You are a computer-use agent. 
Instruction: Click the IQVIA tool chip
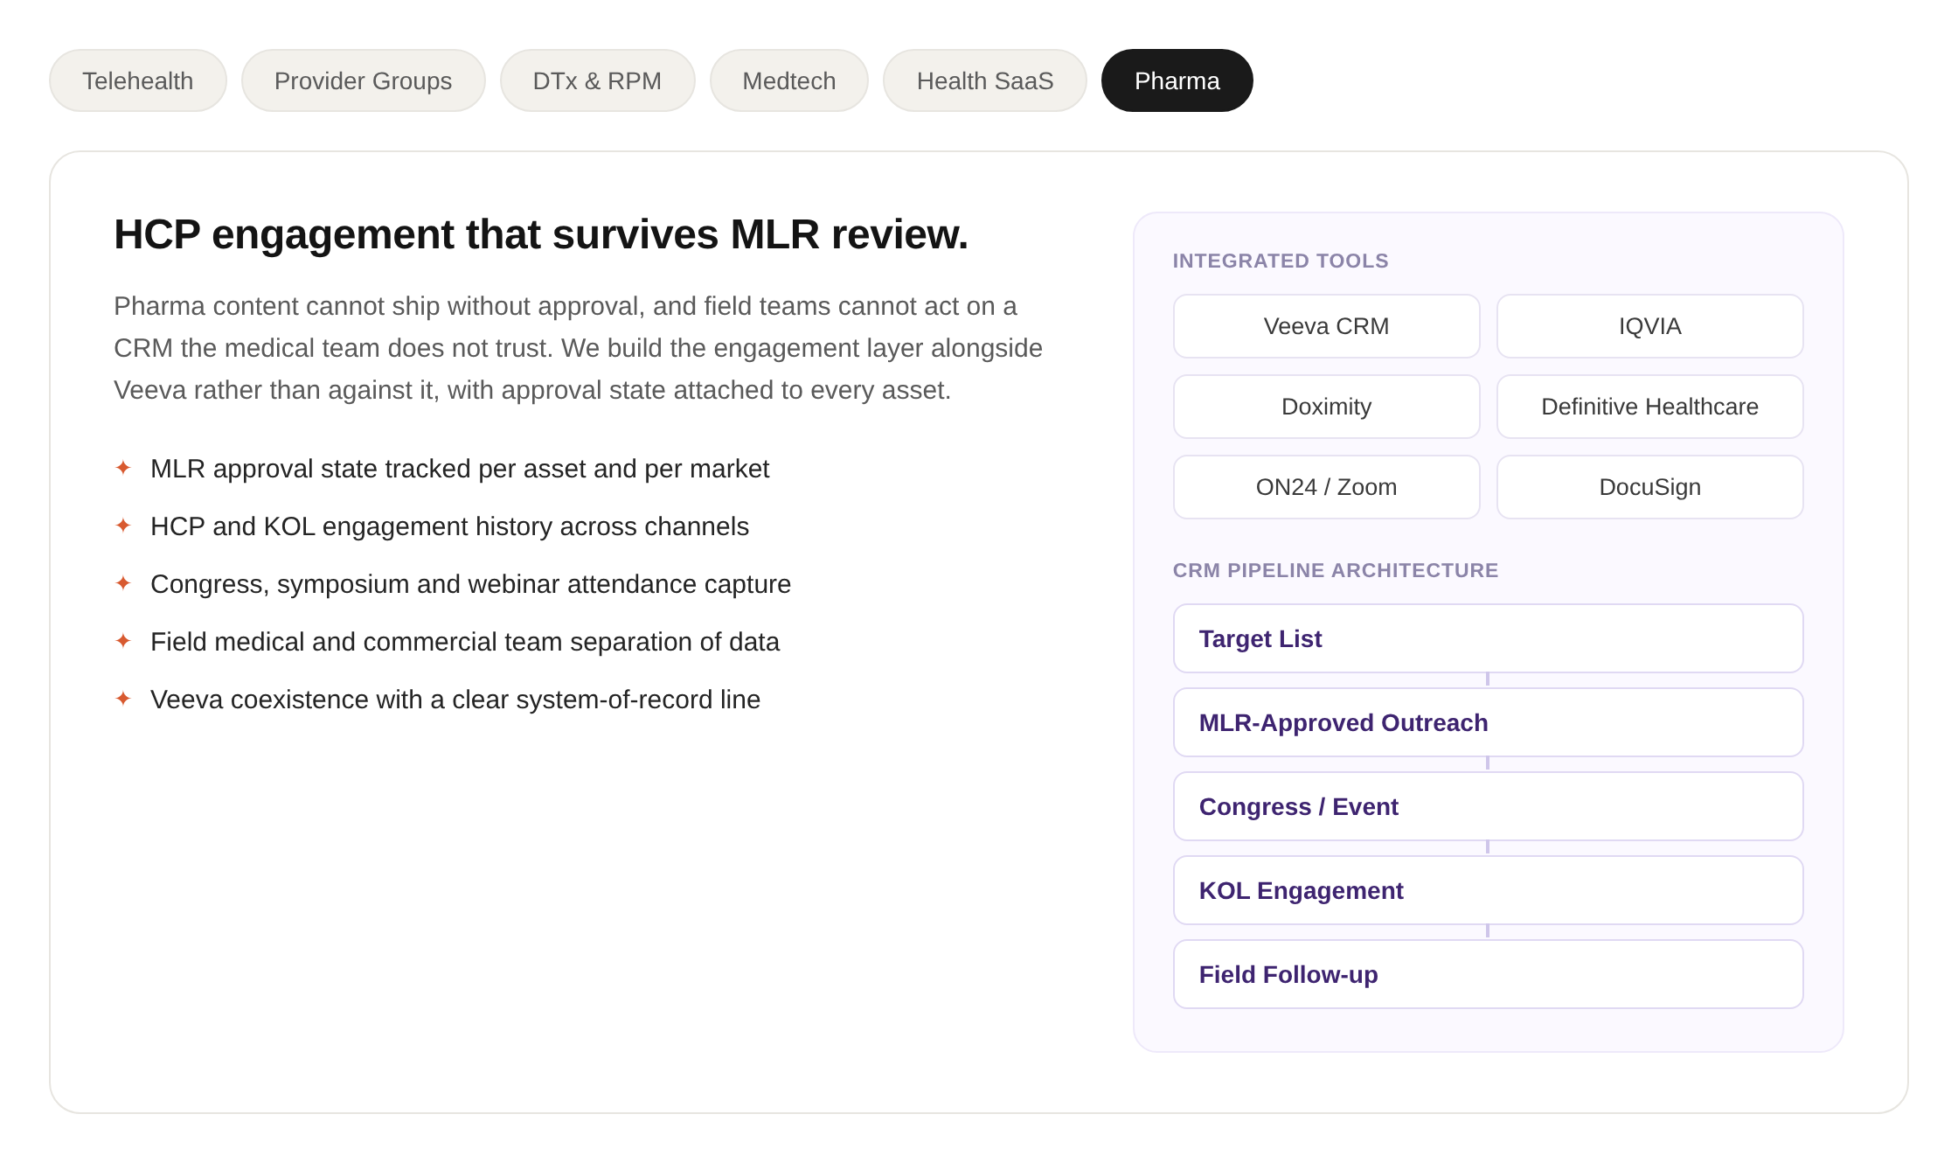point(1650,326)
